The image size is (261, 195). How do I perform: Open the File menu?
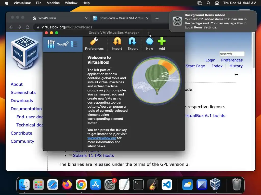(39, 3)
